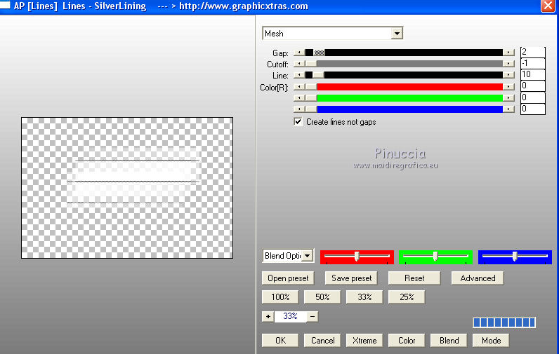Click the Color button

(407, 341)
